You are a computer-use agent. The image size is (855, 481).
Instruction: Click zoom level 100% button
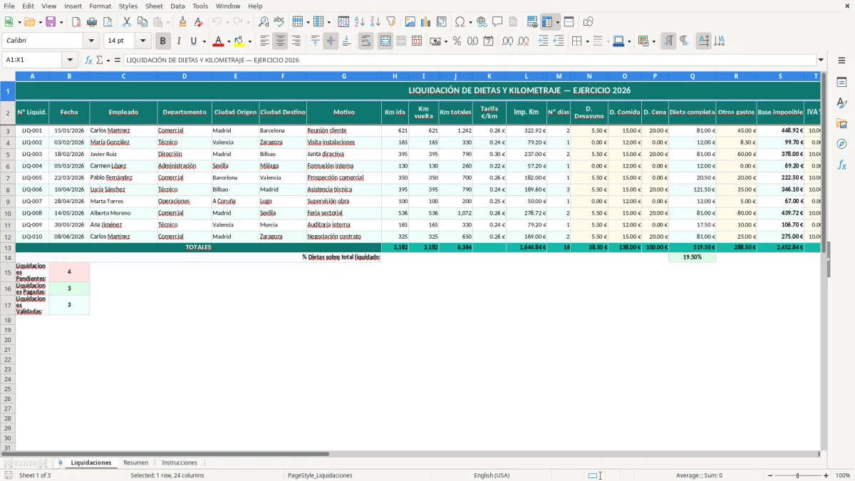tap(843, 475)
